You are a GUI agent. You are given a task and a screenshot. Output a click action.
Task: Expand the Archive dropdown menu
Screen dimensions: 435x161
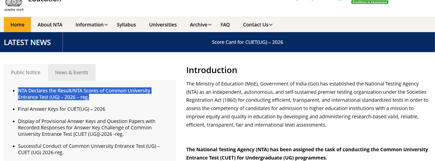201,24
